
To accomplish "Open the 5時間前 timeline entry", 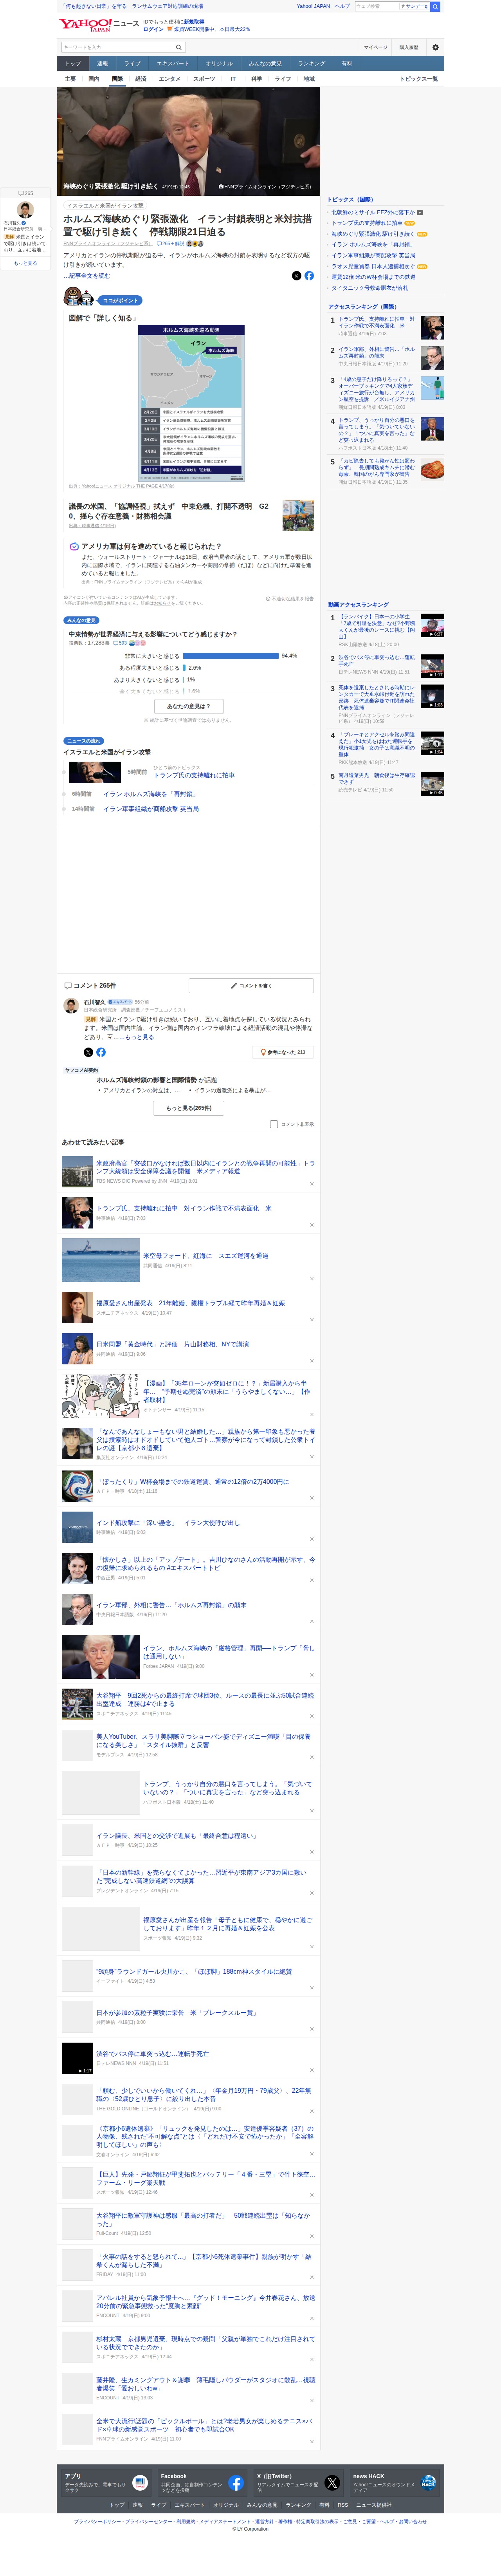I will click(x=194, y=775).
